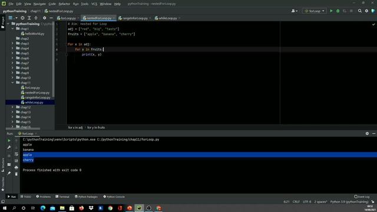Open the TODO tool window button
Image resolution: width=377 pixels, height=212 pixels.
click(x=26, y=197)
